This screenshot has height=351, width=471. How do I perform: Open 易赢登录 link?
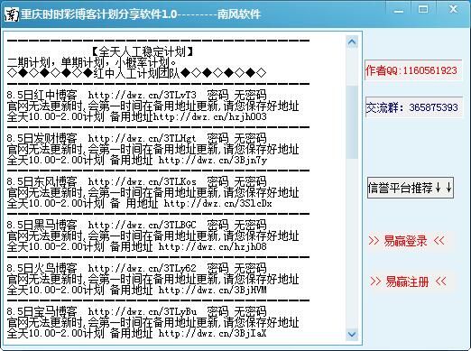[x=406, y=241]
